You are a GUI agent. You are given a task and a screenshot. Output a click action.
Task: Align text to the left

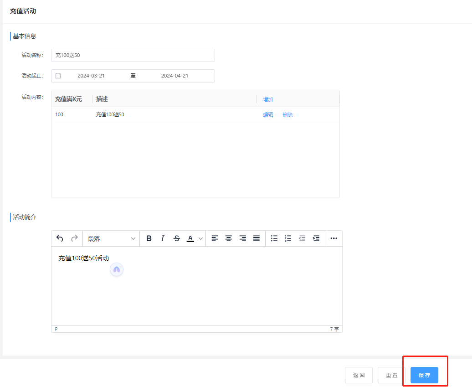coord(215,238)
